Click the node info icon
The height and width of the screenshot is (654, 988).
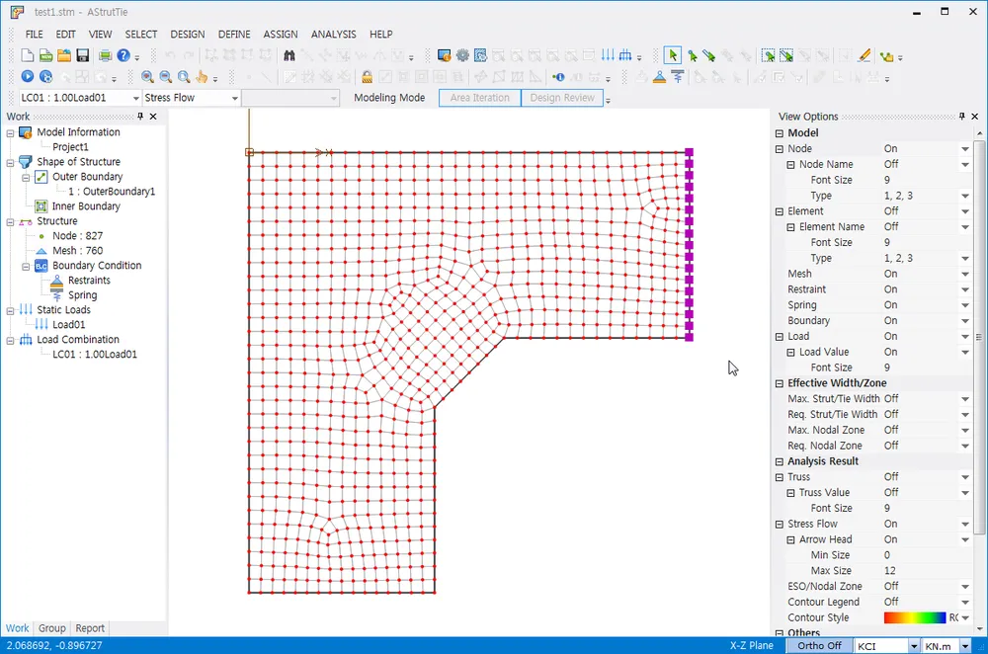[x=558, y=77]
